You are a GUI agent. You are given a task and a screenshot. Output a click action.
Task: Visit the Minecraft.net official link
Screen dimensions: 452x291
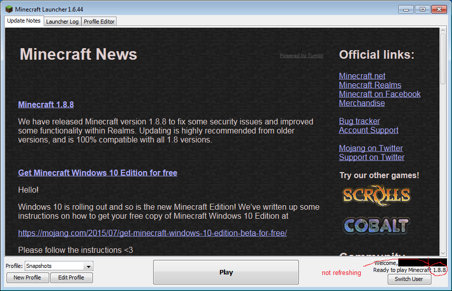pos(362,76)
